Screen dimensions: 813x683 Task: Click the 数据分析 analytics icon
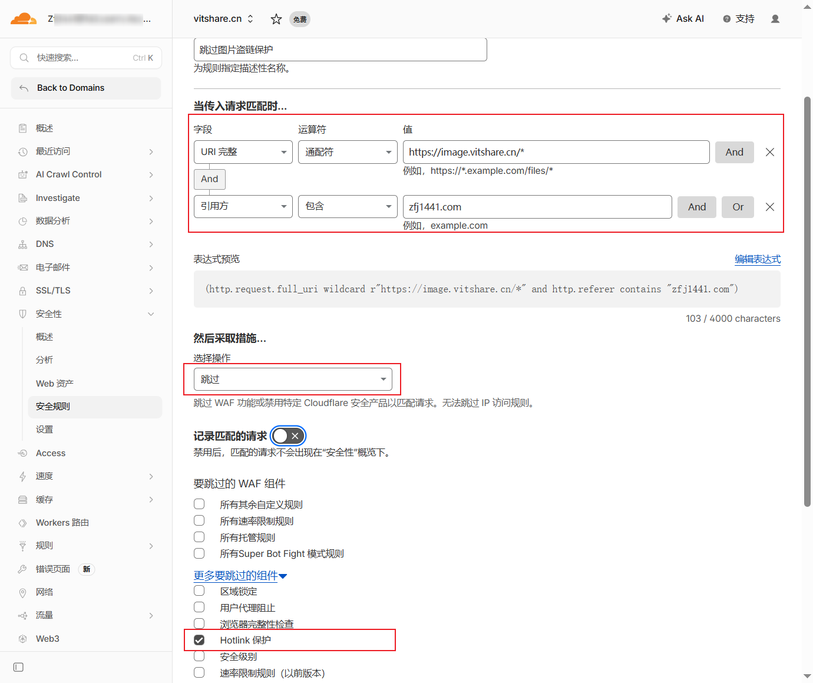(x=23, y=221)
